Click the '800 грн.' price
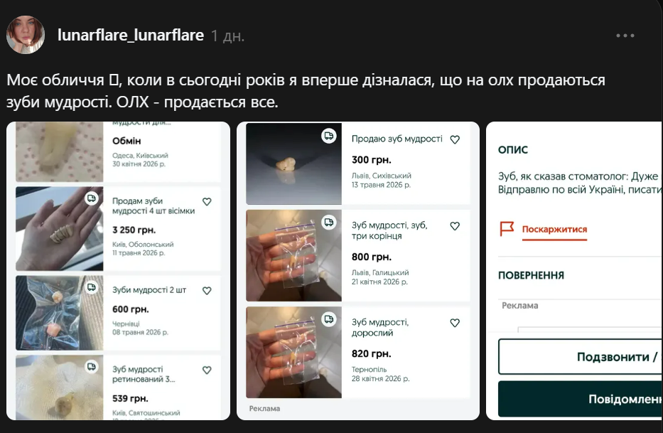The image size is (663, 433). pyautogui.click(x=371, y=257)
